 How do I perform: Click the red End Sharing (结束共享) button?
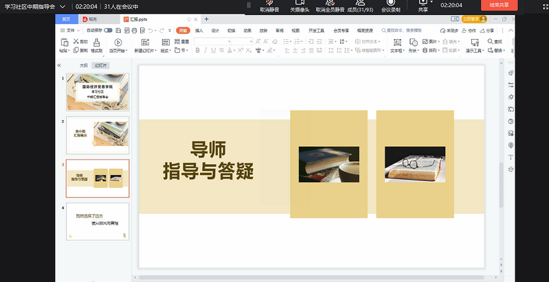[499, 5]
